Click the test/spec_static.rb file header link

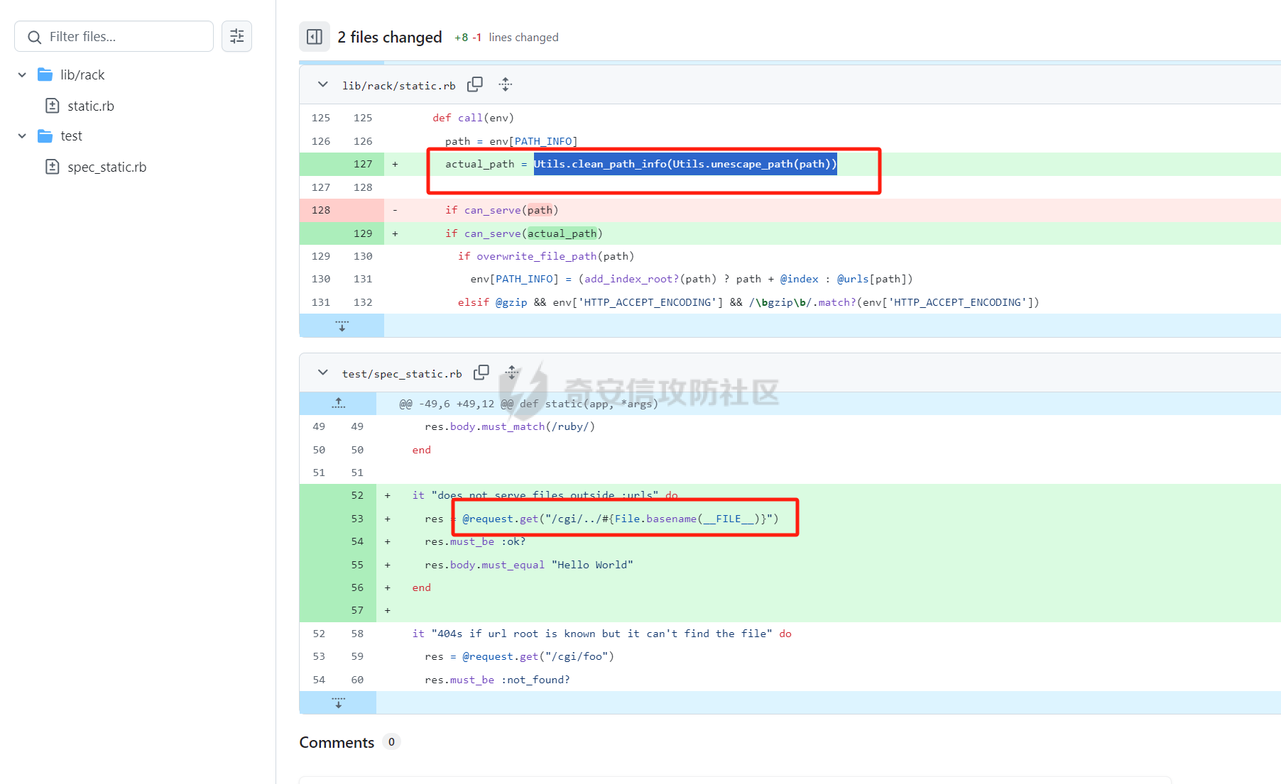point(402,373)
